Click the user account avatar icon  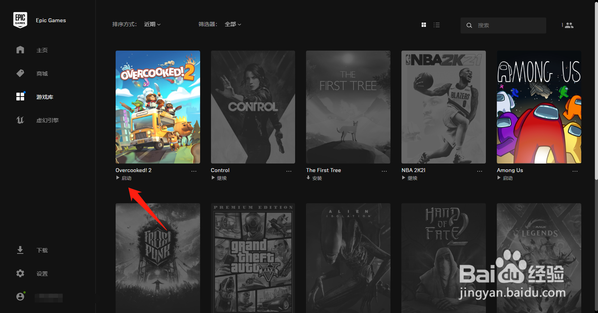[x=20, y=297]
